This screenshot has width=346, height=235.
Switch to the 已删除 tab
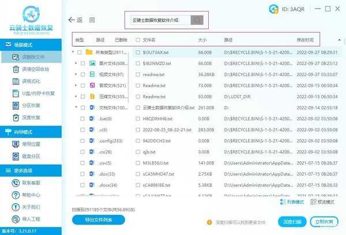pos(121,40)
